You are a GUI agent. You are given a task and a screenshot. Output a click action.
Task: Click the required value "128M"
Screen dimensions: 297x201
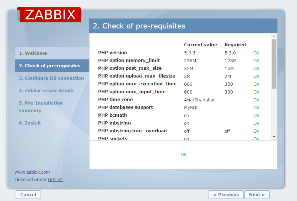tap(231, 61)
